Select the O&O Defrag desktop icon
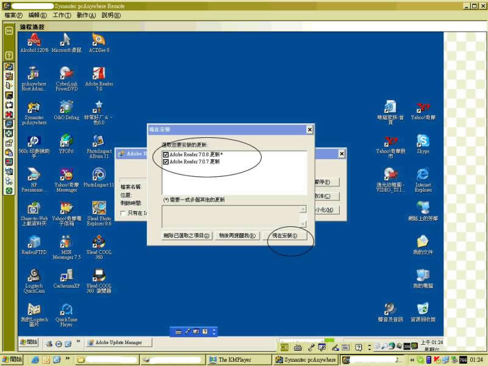This screenshot has height=366, width=488. 66,111
